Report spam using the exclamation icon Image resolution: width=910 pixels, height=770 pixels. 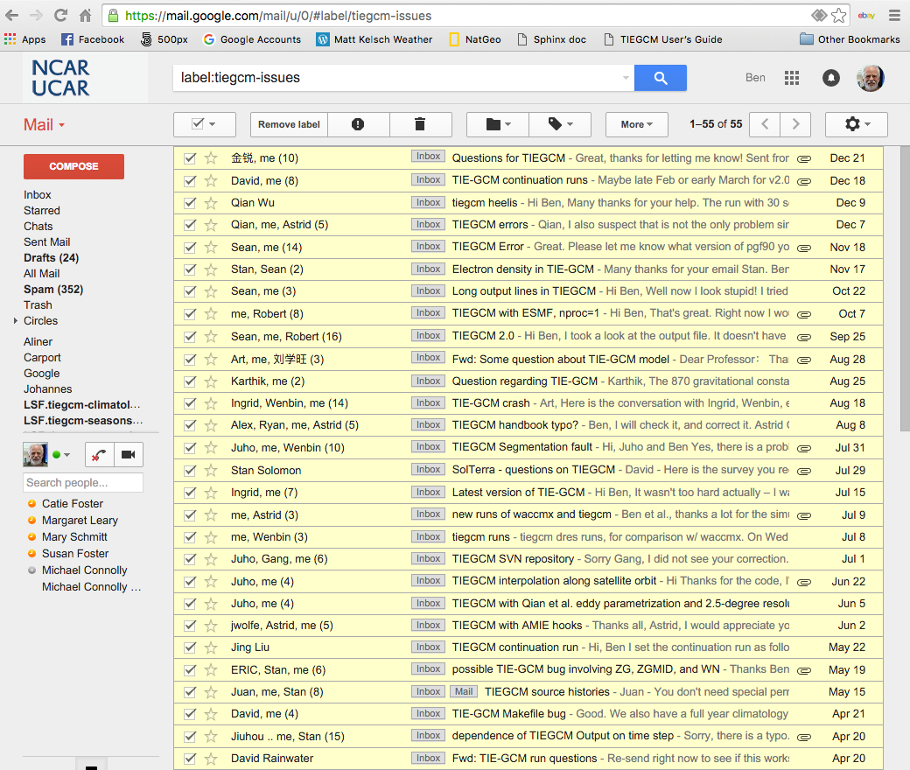point(358,124)
